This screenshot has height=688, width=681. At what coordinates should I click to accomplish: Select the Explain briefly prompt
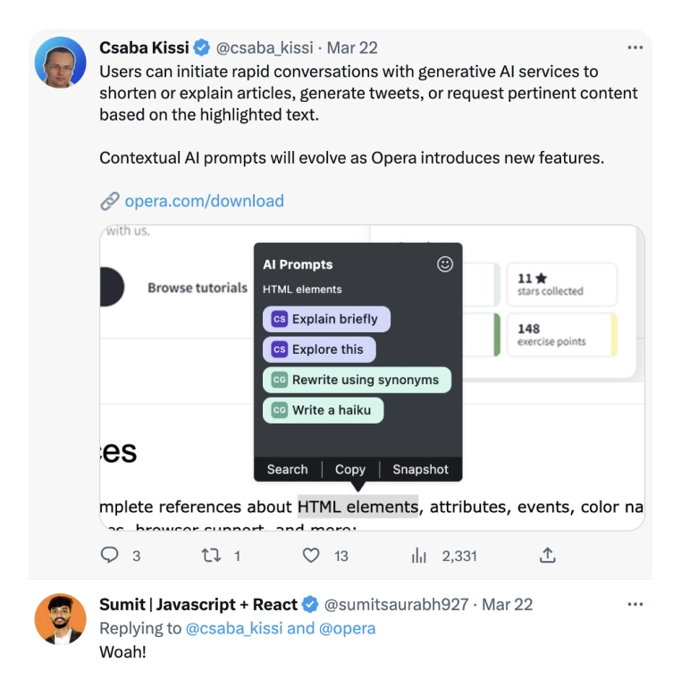326,319
